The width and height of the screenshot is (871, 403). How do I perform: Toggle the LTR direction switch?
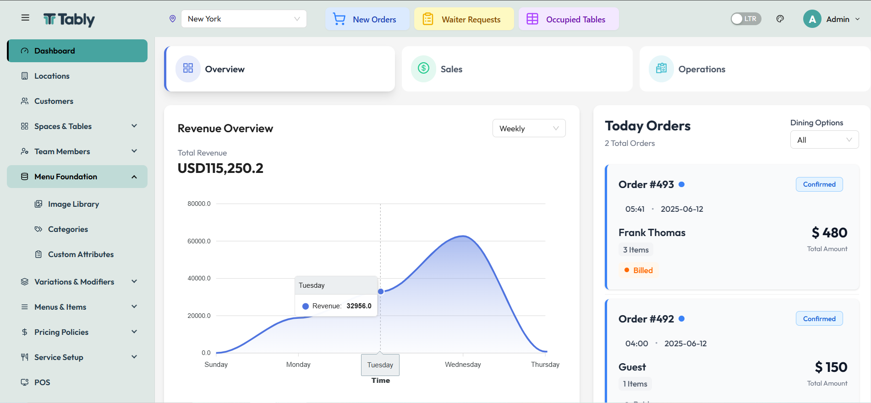(746, 19)
